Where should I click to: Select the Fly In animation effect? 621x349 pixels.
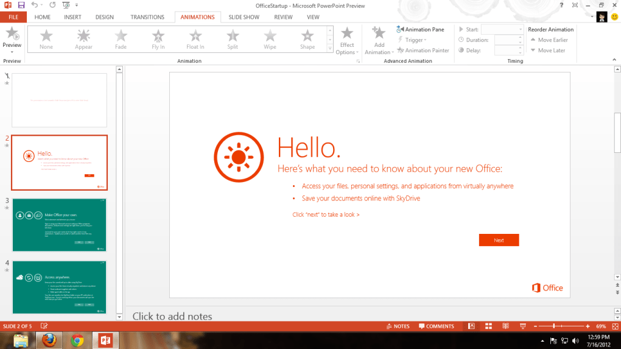coord(158,39)
